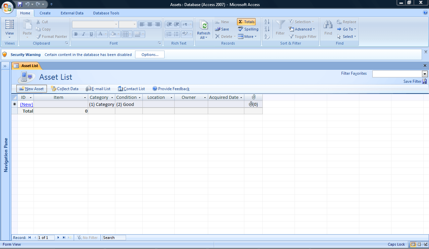429x249 pixels.
Task: Align text left
Action: point(142,24)
